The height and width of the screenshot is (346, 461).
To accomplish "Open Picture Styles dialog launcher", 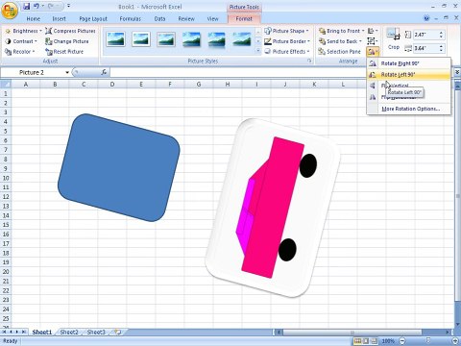I will pos(309,61).
